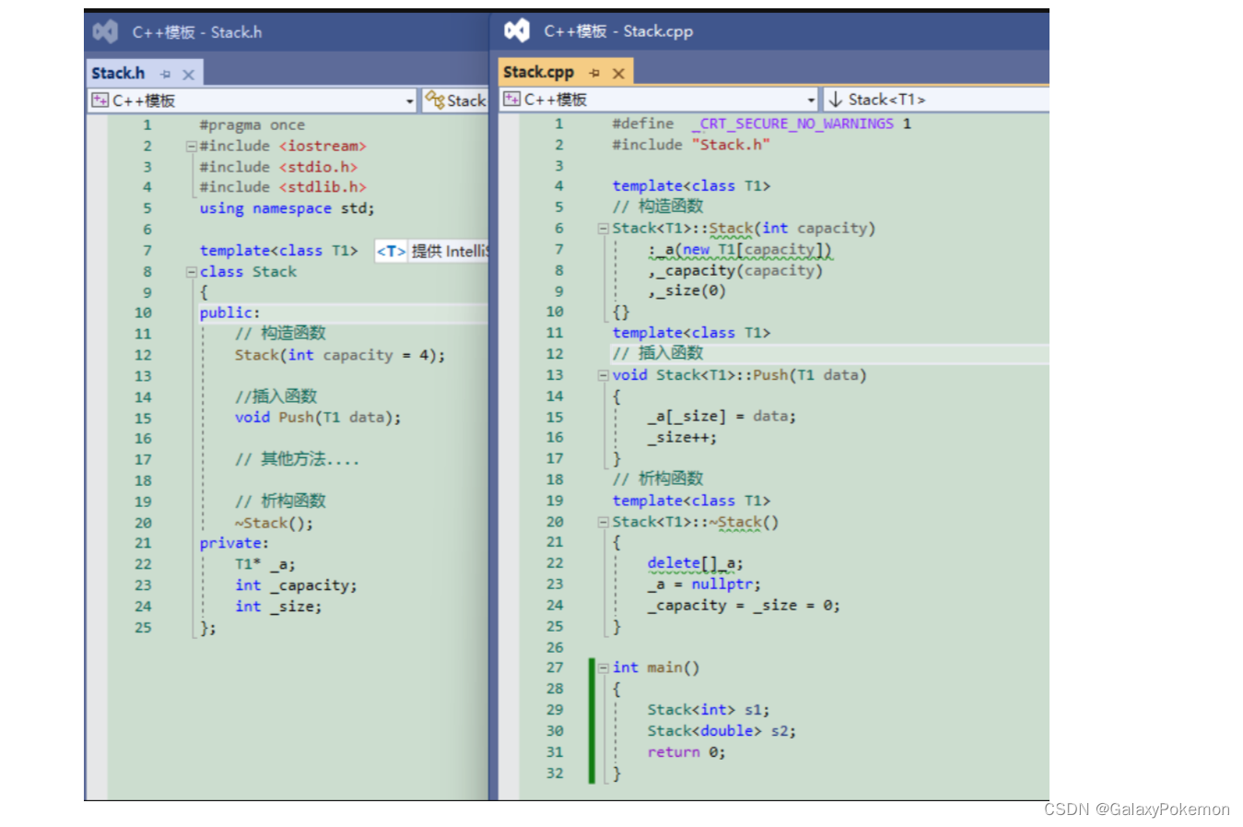Image resolution: width=1243 pixels, height=827 pixels.
Task: Click ",_capacity(capacity)" initializer line
Action: pos(734,271)
